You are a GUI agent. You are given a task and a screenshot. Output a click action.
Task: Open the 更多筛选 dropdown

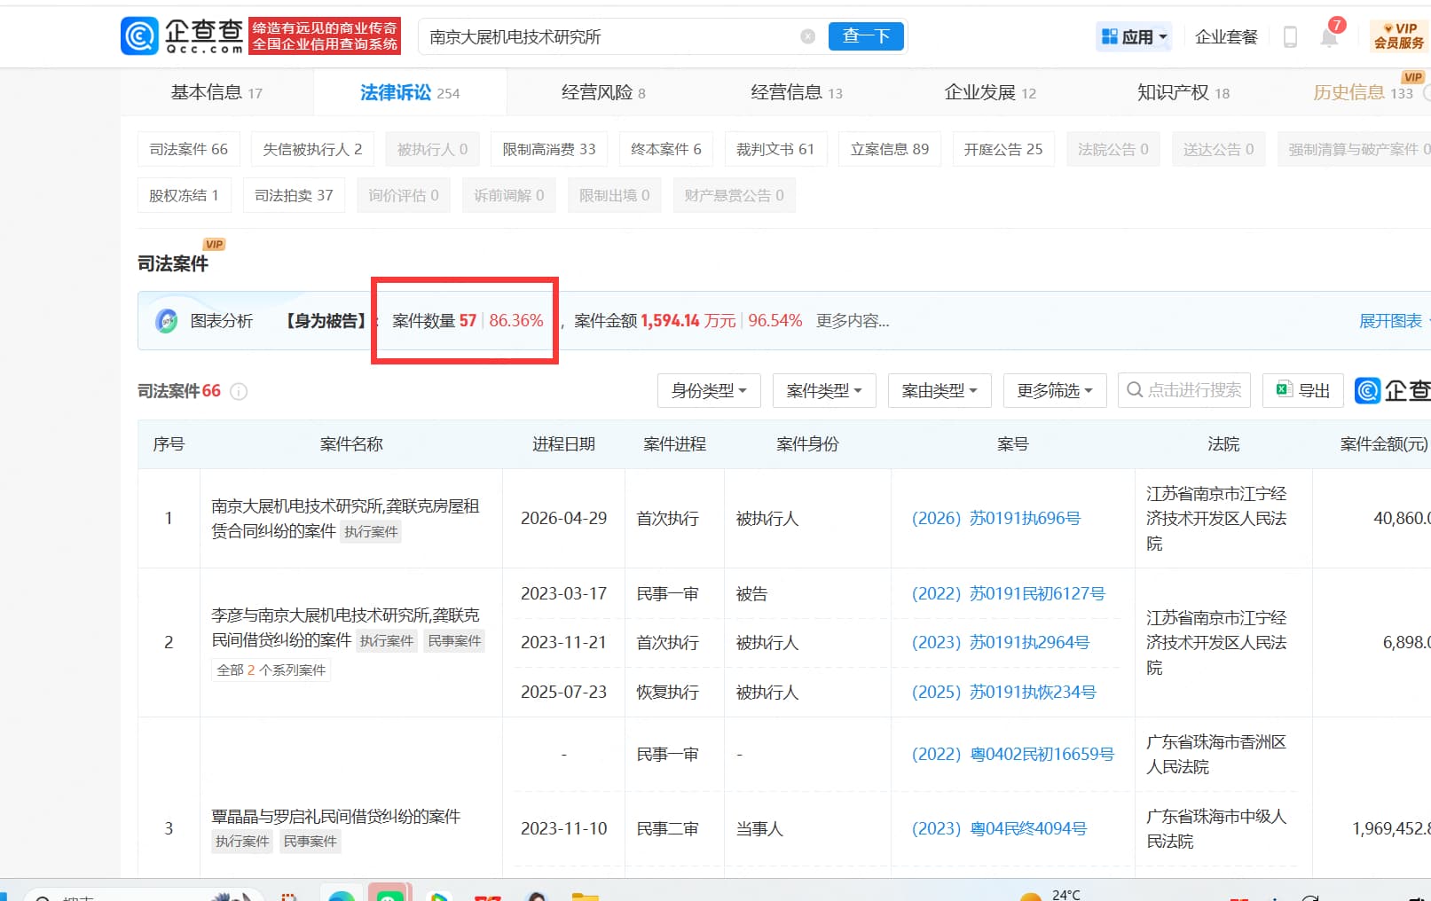point(1055,390)
